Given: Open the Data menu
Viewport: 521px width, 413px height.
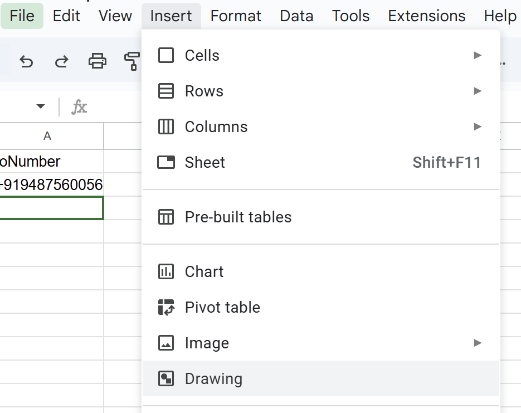Looking at the screenshot, I should pos(296,16).
